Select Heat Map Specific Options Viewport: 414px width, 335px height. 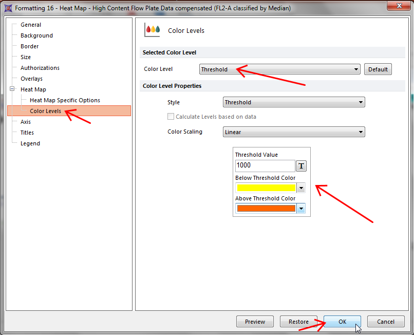coord(65,100)
